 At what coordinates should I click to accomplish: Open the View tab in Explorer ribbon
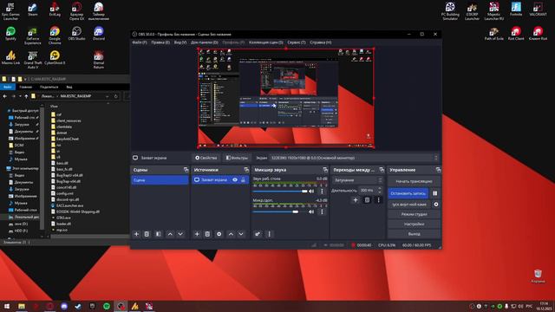point(69,87)
